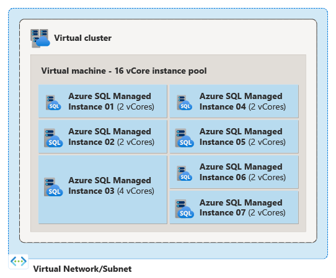This screenshot has width=336, height=278.
Task: Click the Virtual Network/Subnet arrows icon
Action: click(x=19, y=261)
